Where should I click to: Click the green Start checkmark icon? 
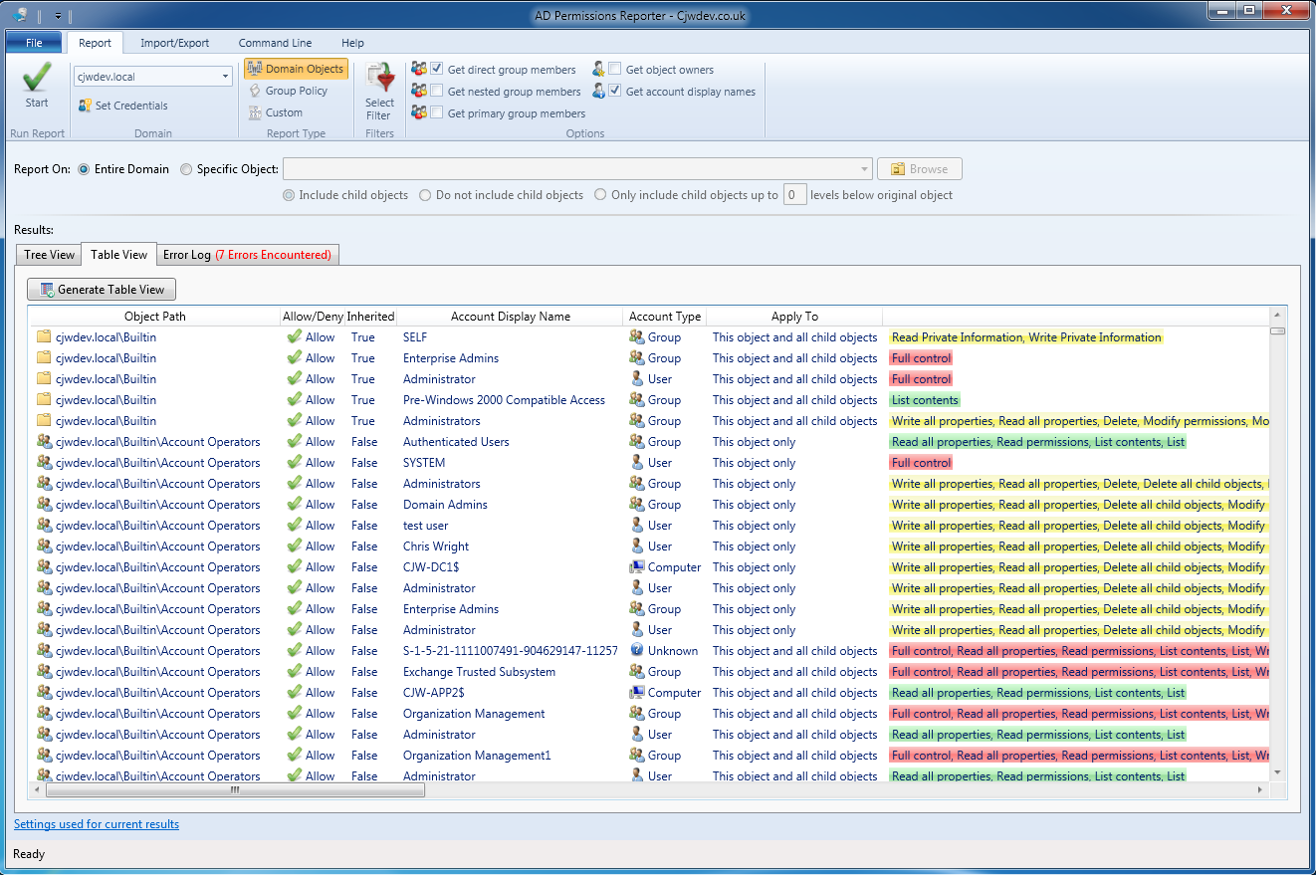[x=37, y=77]
